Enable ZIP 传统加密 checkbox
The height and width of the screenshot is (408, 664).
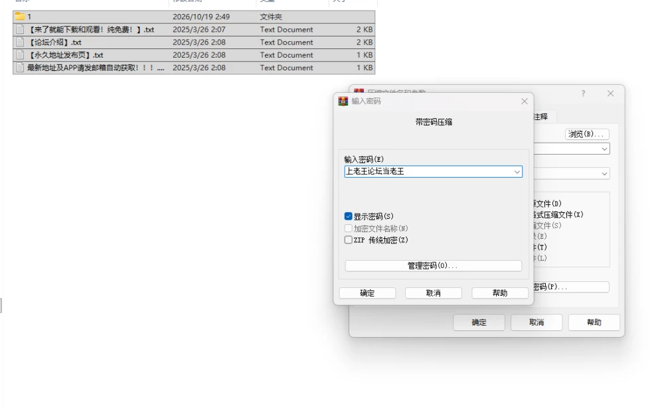click(349, 240)
